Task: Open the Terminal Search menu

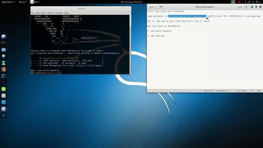Action: coord(50,13)
